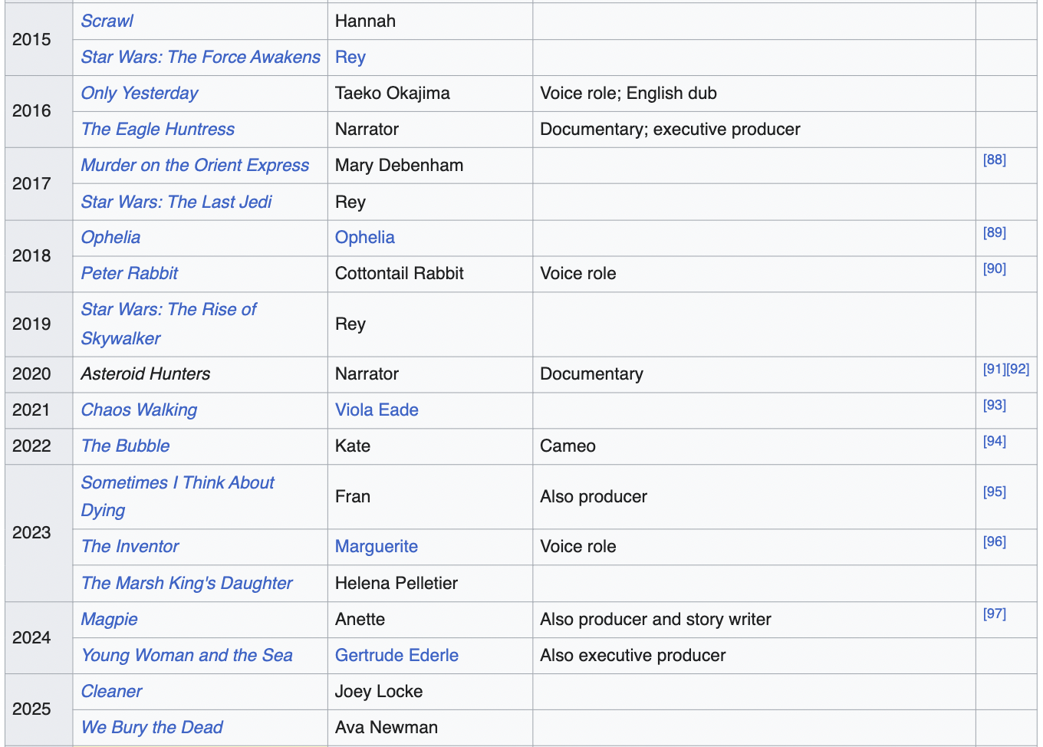This screenshot has width=1043, height=747.
Task: Follow citation reference [97]
Action: (995, 614)
